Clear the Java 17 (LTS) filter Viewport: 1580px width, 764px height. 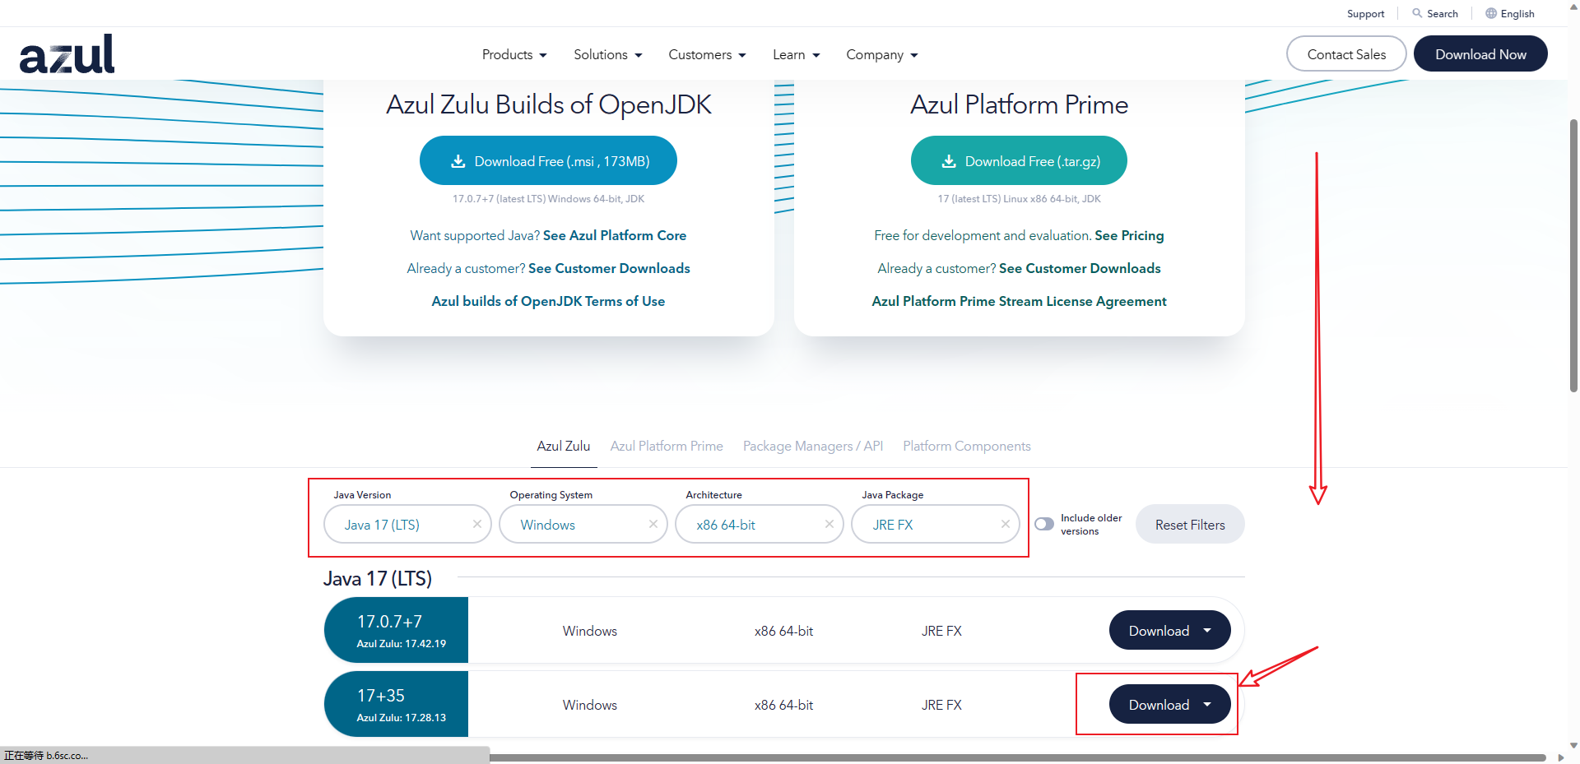point(477,524)
